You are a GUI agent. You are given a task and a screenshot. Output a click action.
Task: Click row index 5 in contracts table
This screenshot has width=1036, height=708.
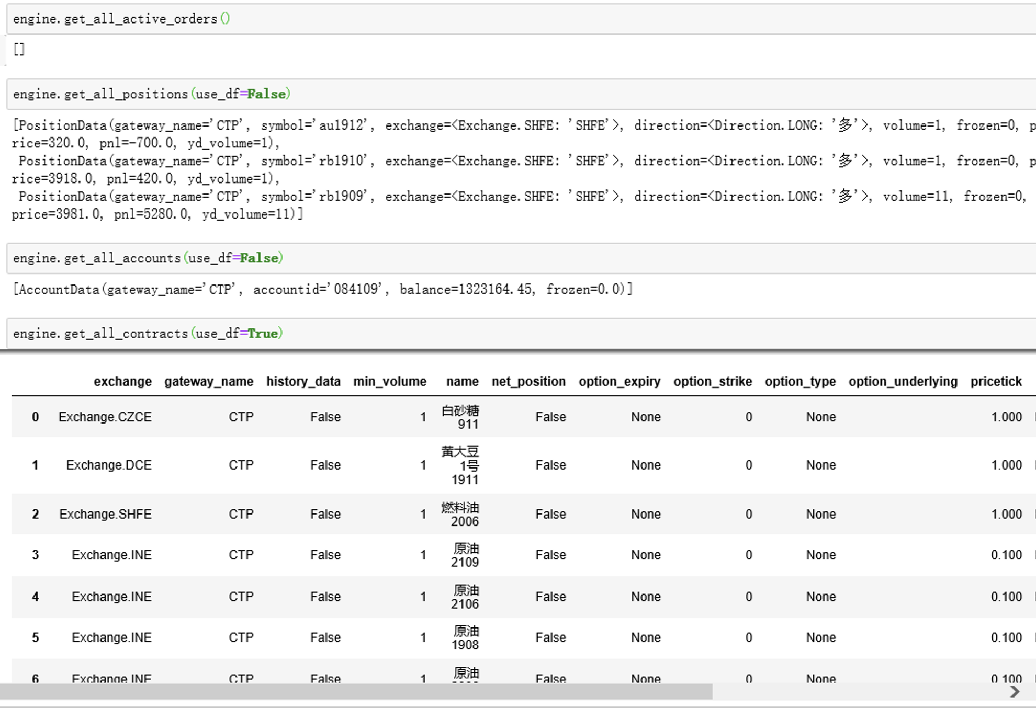35,637
